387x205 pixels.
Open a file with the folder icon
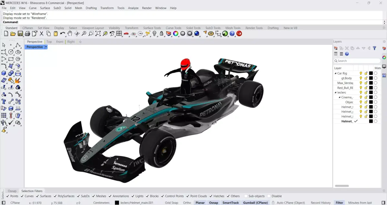13,34
